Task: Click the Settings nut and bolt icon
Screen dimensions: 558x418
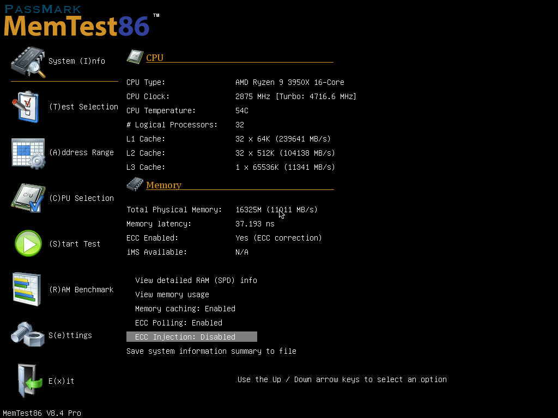Action: tap(28, 334)
